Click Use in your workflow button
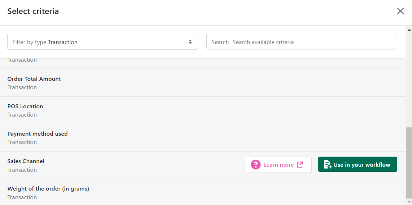This screenshot has height=205, width=412. pyautogui.click(x=358, y=165)
